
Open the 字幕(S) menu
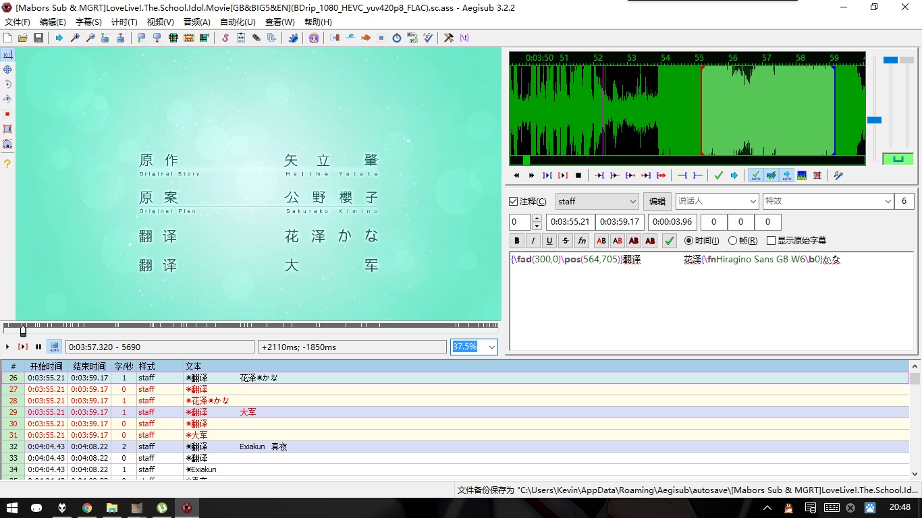(x=88, y=22)
